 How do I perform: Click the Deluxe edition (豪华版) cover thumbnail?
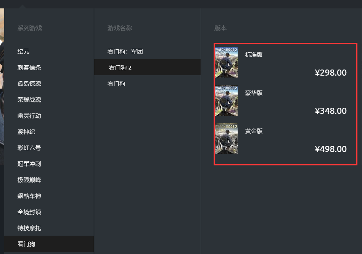226,100
